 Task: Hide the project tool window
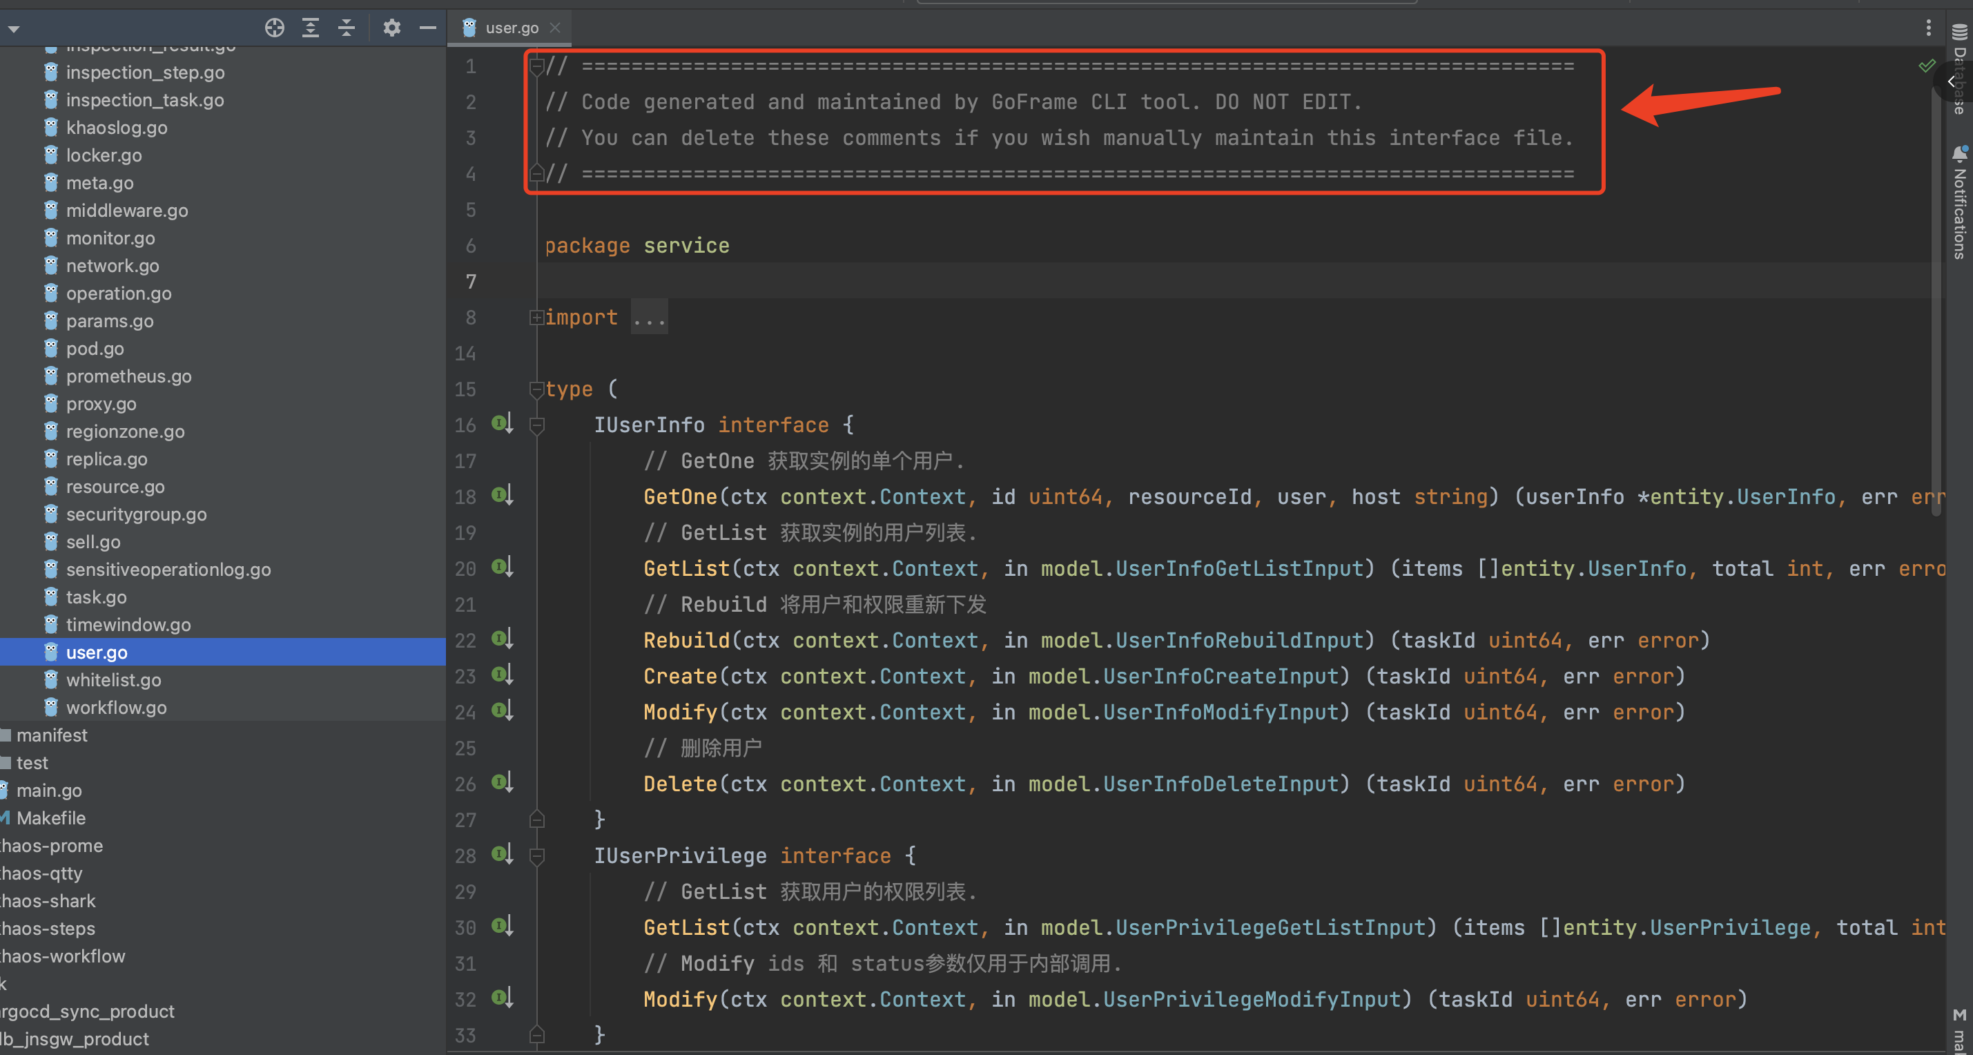427,28
